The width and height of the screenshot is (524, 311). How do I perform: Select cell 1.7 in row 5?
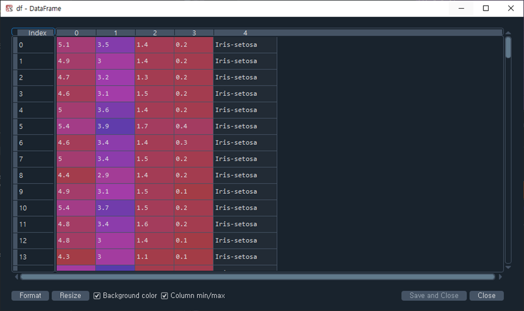tap(154, 126)
